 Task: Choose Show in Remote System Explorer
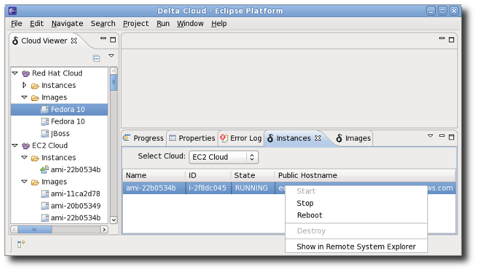click(356, 247)
